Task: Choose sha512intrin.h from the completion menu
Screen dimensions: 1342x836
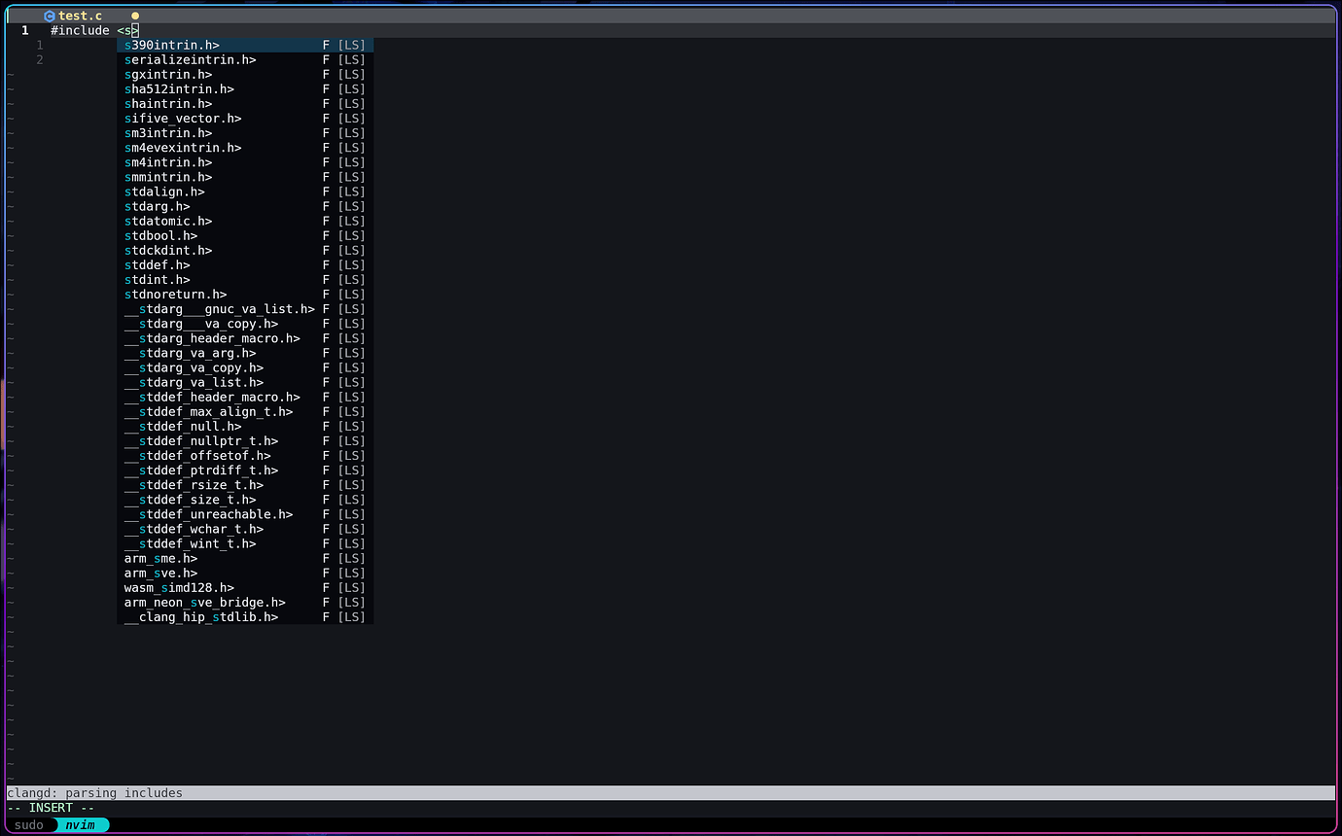Action: [x=179, y=88]
